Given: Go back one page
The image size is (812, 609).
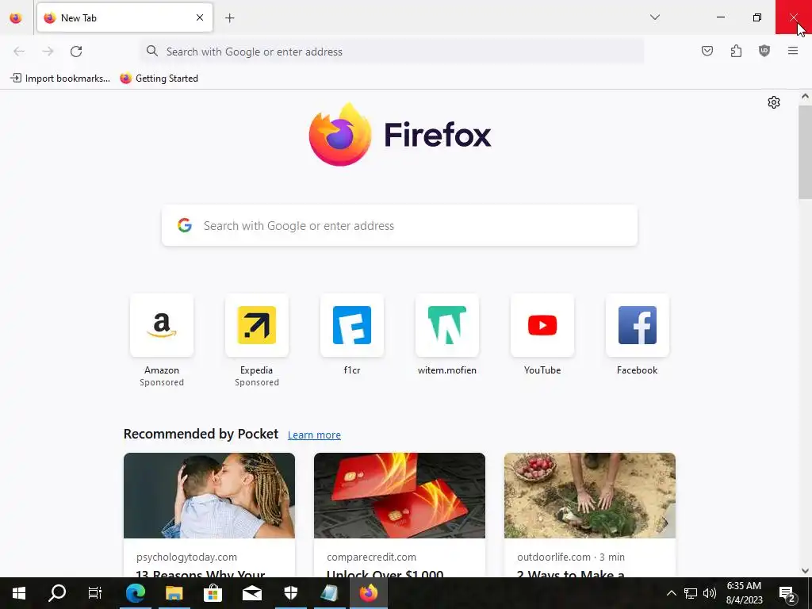Looking at the screenshot, I should point(19,52).
